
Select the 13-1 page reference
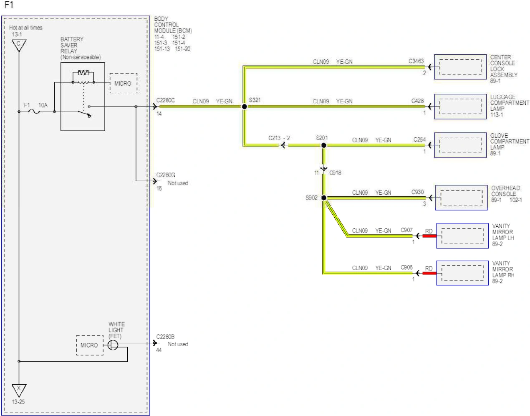click(17, 34)
